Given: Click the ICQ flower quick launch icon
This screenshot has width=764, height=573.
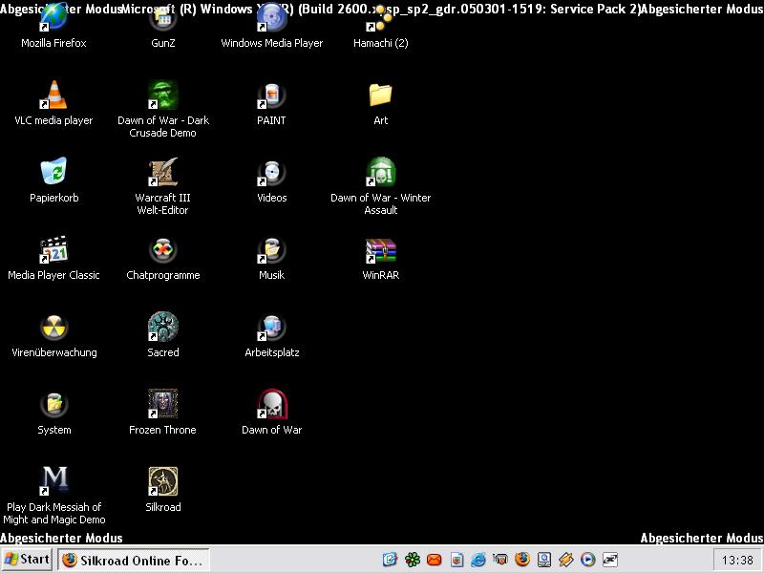Looking at the screenshot, I should 412,560.
